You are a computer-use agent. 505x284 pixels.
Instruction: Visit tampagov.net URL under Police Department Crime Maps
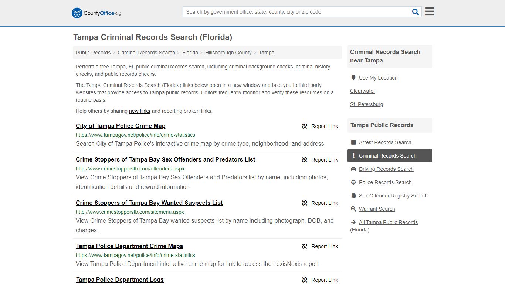pyautogui.click(x=135, y=255)
